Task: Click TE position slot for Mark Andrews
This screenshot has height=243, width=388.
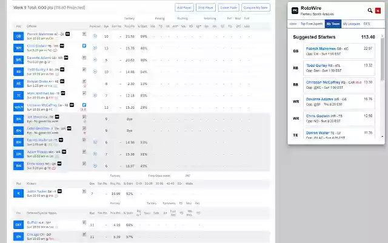Action: (19, 95)
